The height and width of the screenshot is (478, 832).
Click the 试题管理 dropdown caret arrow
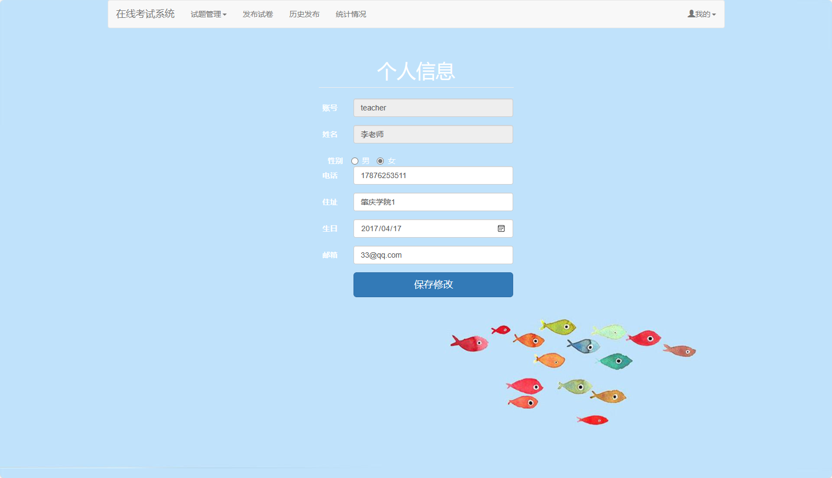pos(226,15)
